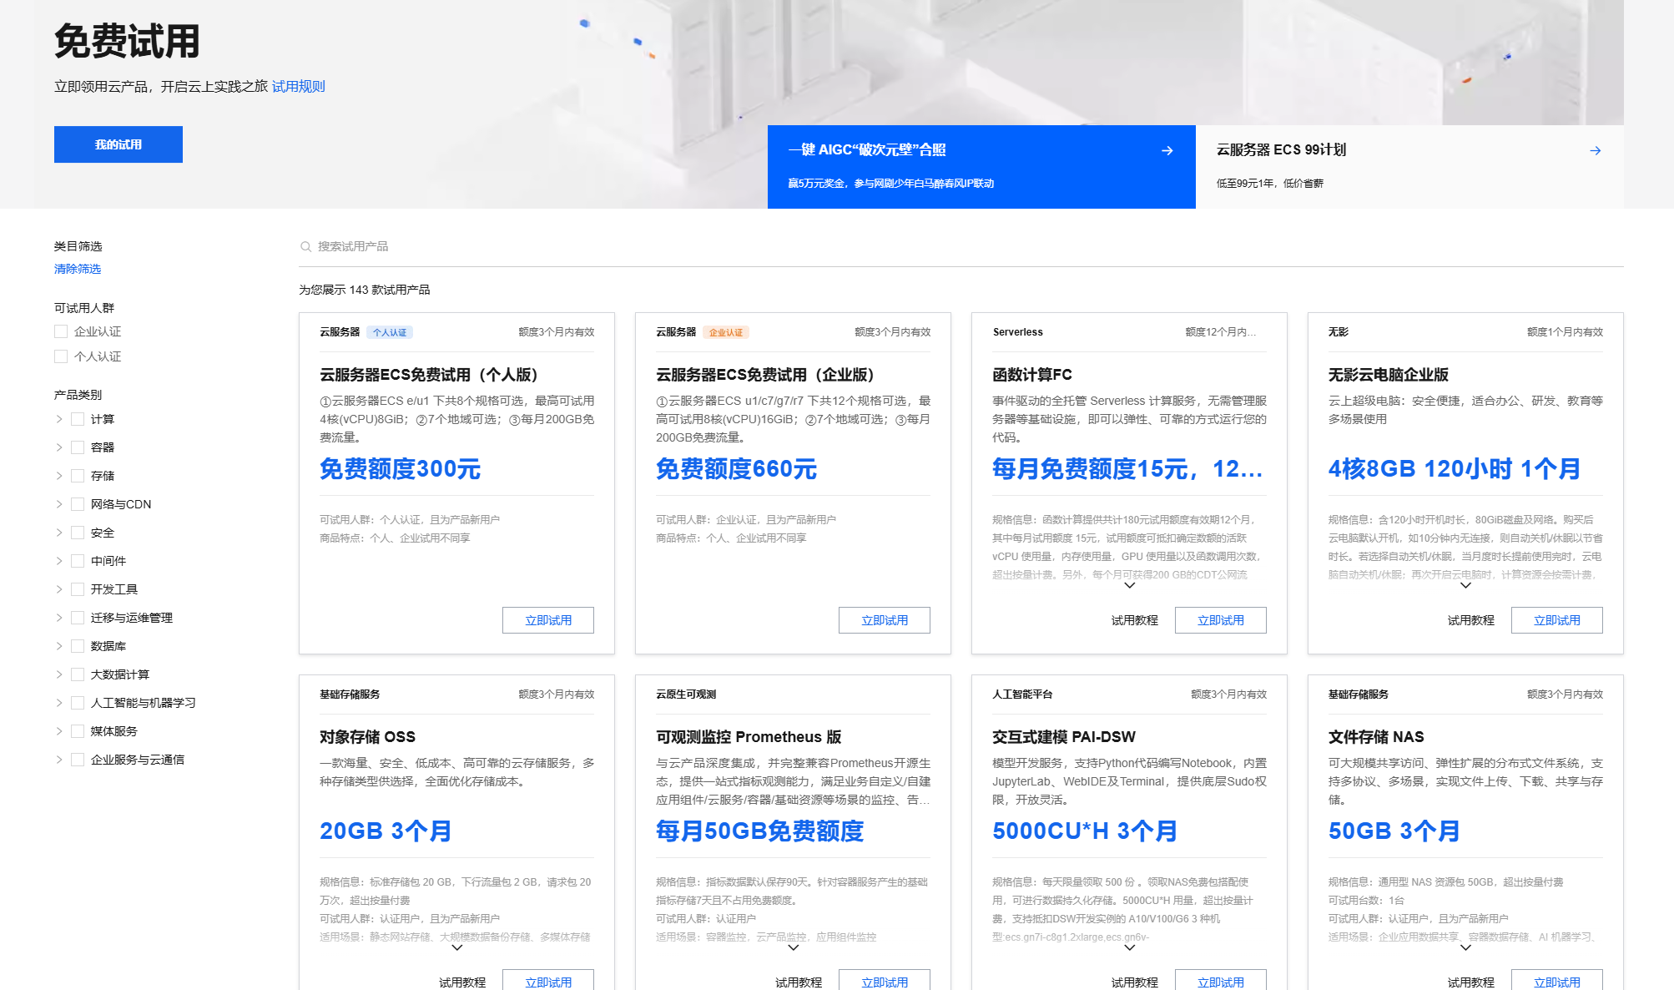1674x990 pixels.
Task: Click 立即试用 on 对象存储 OSS card
Action: 548,980
